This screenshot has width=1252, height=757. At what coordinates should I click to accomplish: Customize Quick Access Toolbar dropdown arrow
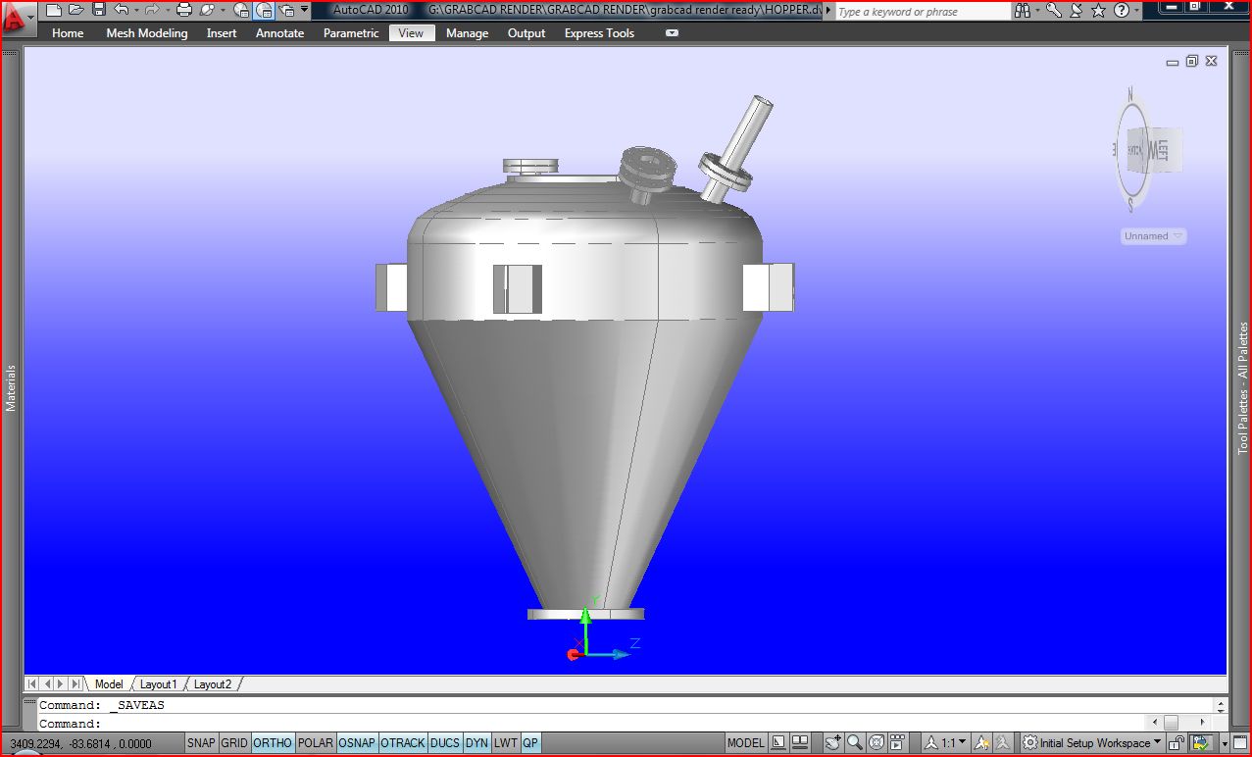pos(305,11)
